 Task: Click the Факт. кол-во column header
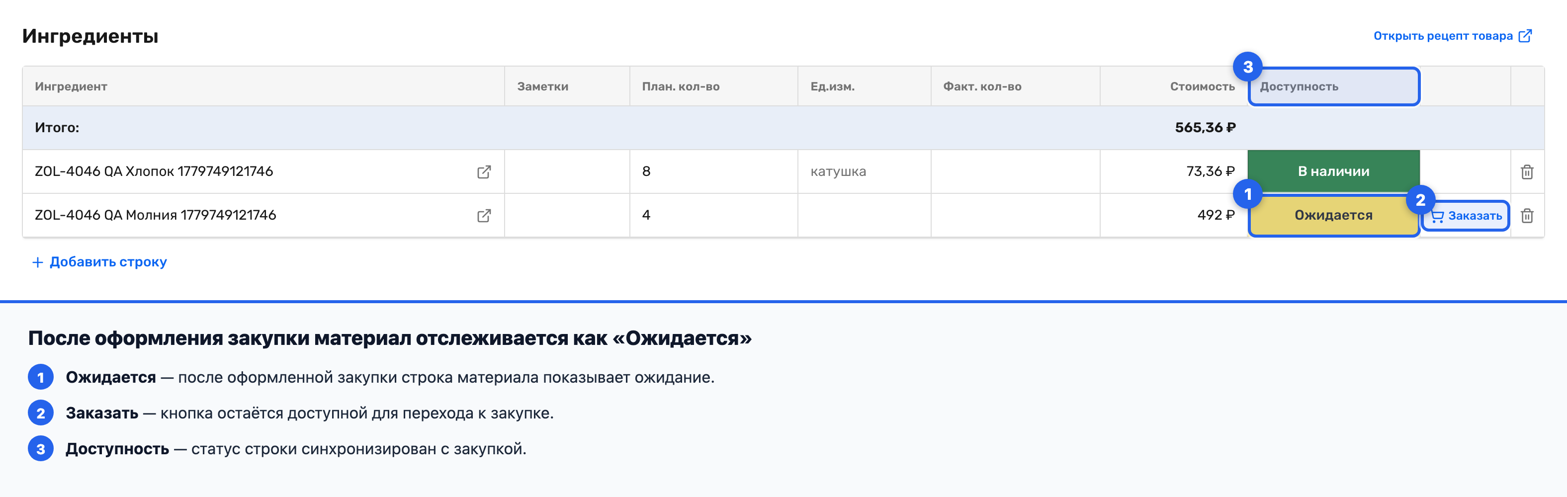(1015, 86)
